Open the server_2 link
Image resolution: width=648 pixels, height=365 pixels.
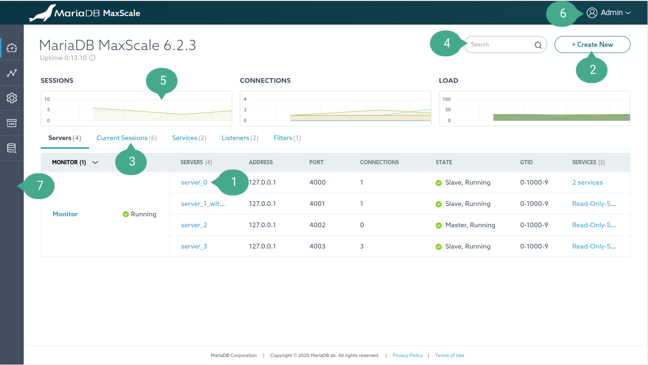coord(194,225)
